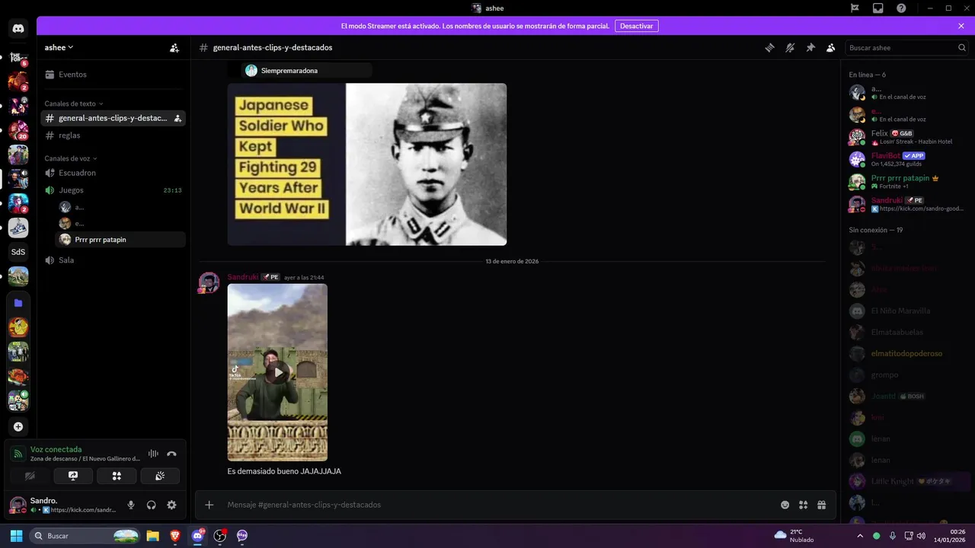Click the Buscar ashee search field
Screen dimensions: 975x548
[906, 47]
